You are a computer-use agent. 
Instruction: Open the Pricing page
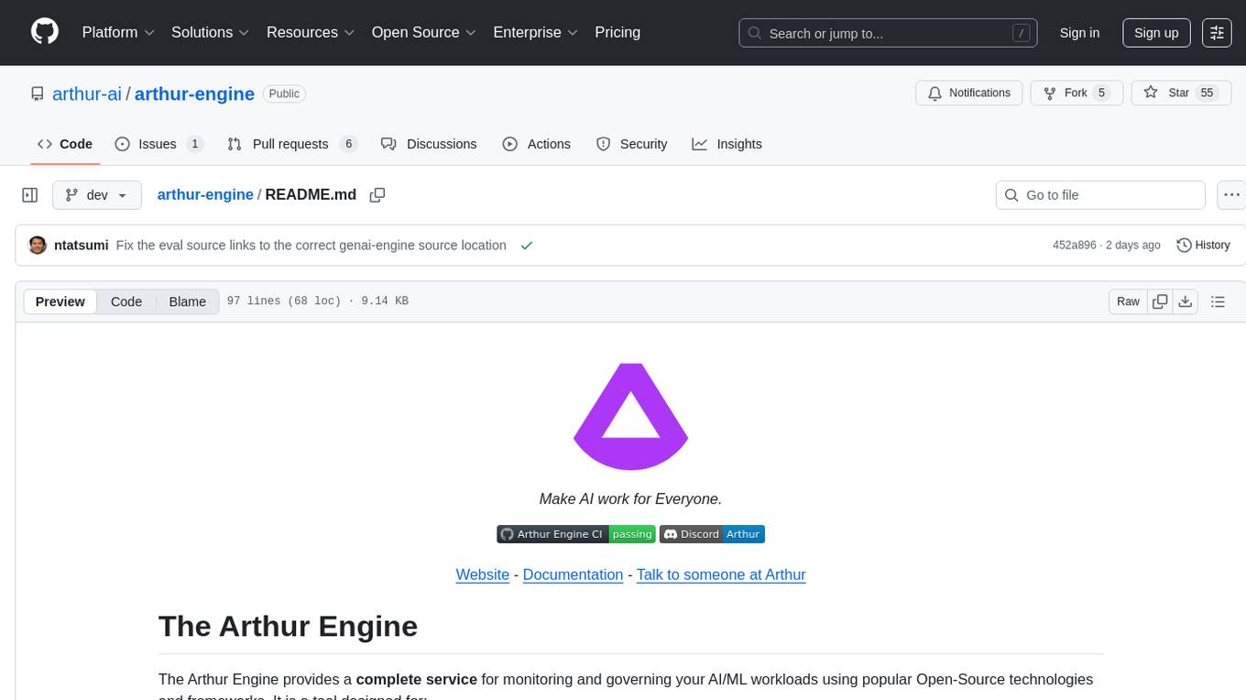pos(618,32)
